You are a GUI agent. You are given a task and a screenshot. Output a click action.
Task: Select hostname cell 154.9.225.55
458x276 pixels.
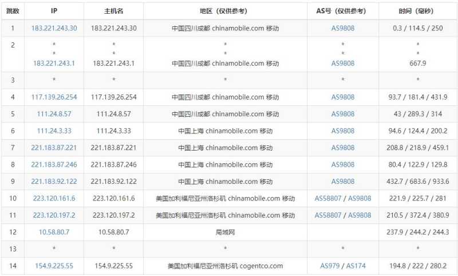(x=113, y=266)
